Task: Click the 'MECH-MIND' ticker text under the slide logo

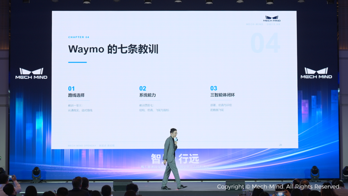Action: click(x=255, y=24)
